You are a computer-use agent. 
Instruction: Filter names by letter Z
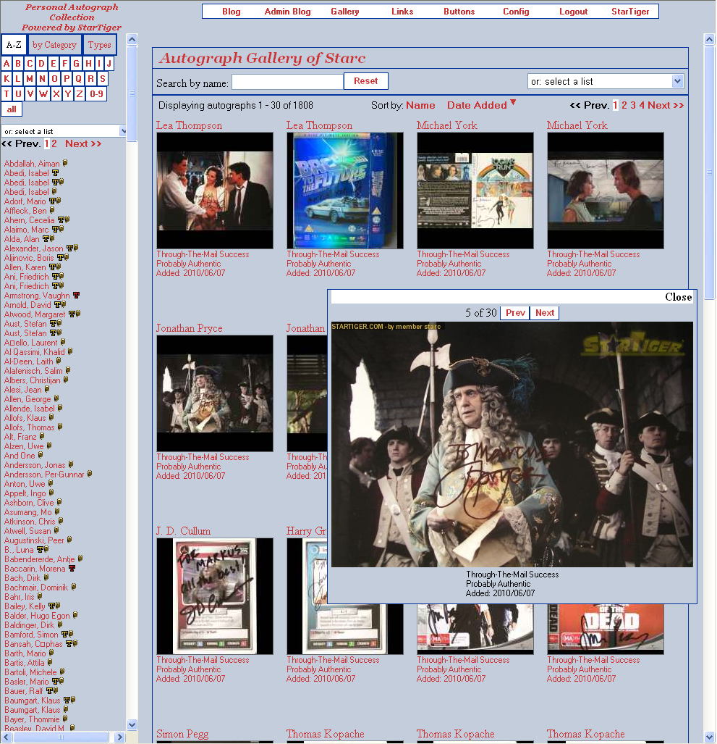[80, 94]
